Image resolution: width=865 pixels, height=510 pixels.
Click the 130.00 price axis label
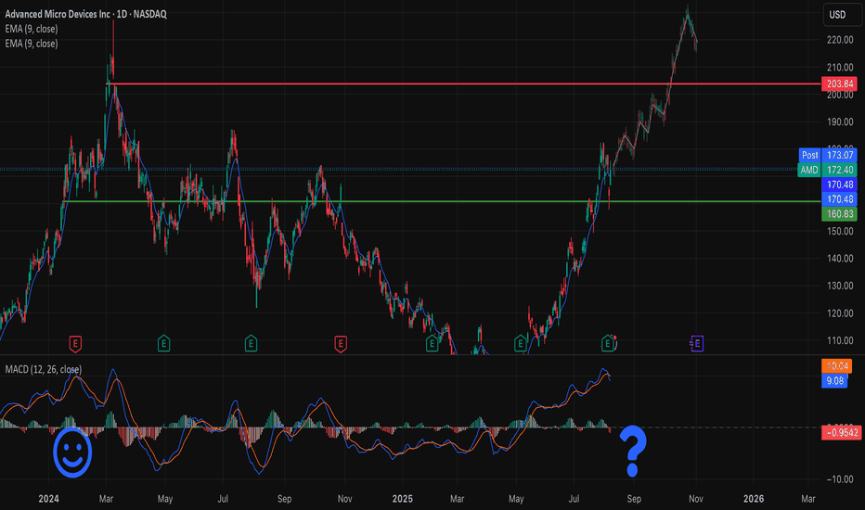(x=840, y=286)
